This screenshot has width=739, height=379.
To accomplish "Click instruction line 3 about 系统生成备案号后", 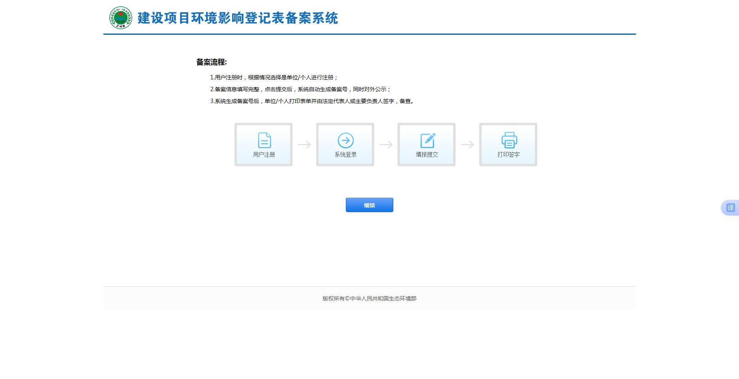I will (x=312, y=101).
